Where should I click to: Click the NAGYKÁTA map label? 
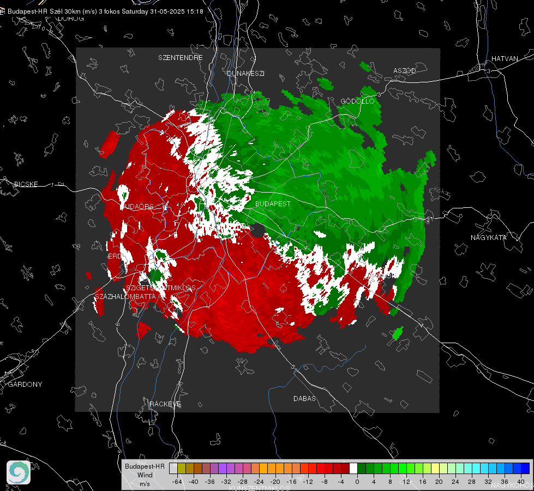tap(488, 237)
